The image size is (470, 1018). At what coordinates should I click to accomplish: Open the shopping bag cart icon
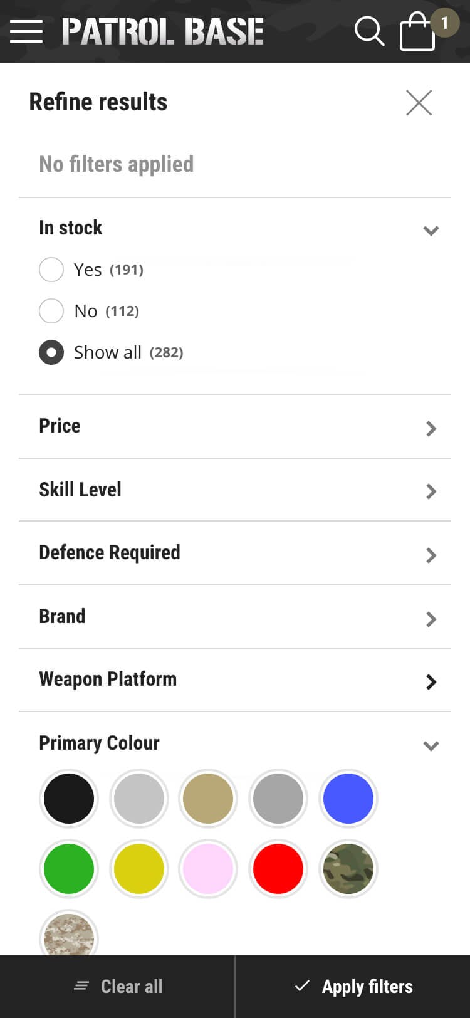418,32
